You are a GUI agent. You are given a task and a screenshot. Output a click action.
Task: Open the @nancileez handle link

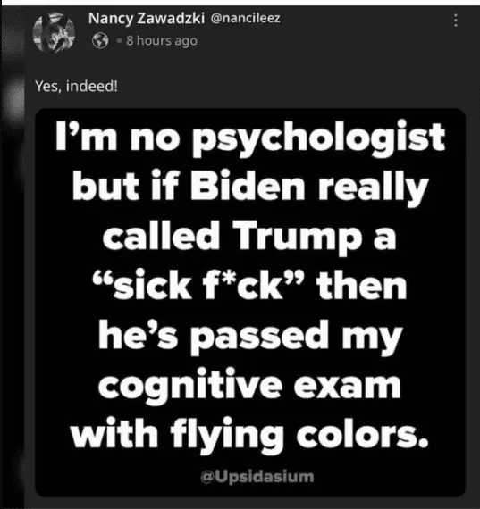tap(245, 18)
